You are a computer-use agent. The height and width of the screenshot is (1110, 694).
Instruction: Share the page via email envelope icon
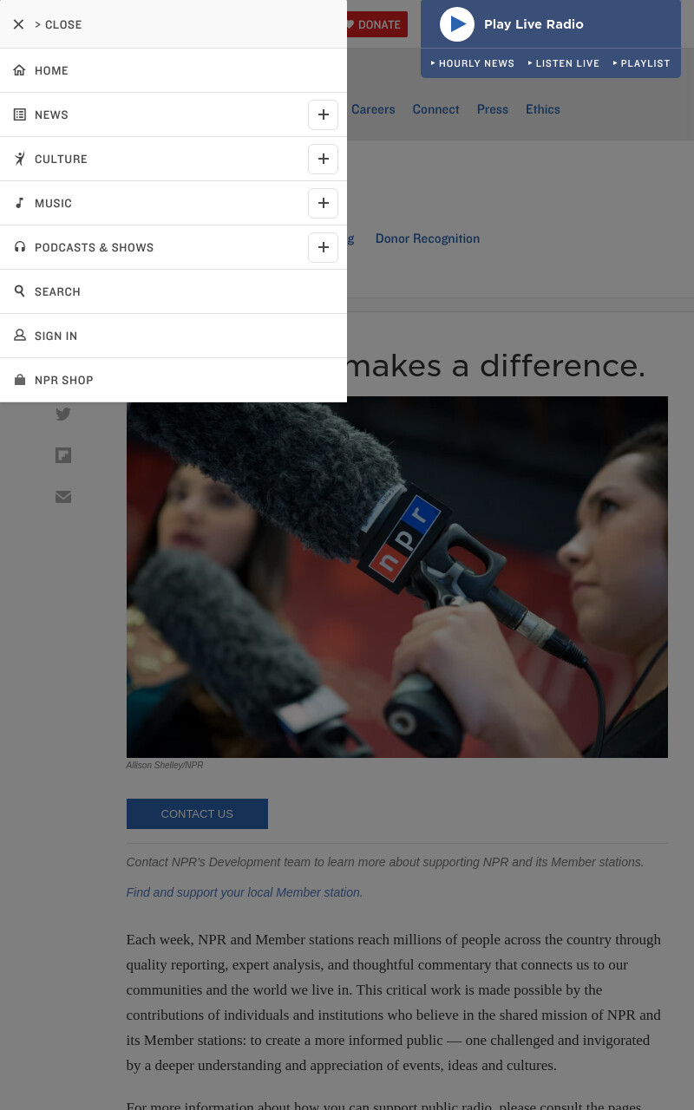click(x=63, y=497)
